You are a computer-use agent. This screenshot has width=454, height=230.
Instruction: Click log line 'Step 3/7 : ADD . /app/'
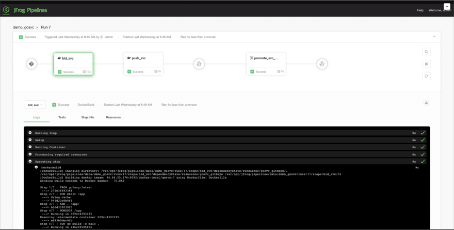coord(60,204)
